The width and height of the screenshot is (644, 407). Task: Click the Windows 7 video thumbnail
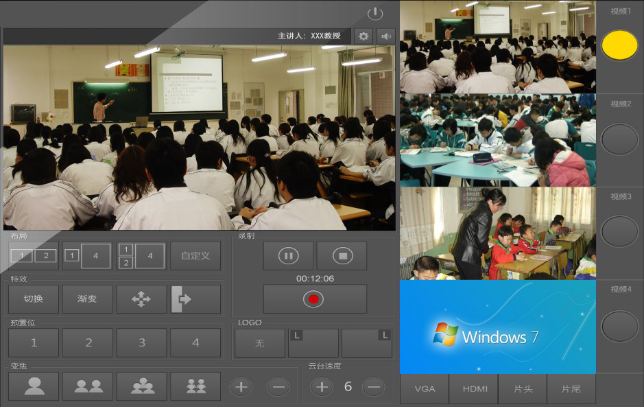497,327
